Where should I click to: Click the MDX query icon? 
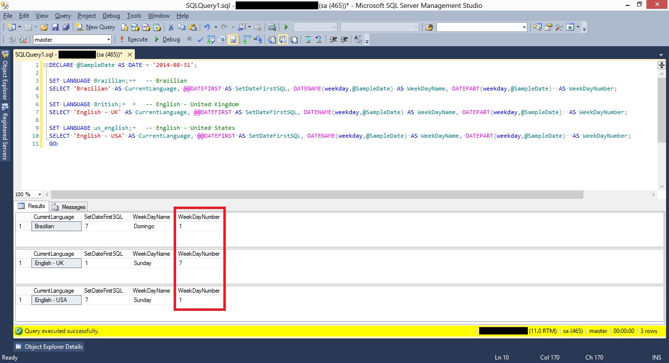pos(134,27)
